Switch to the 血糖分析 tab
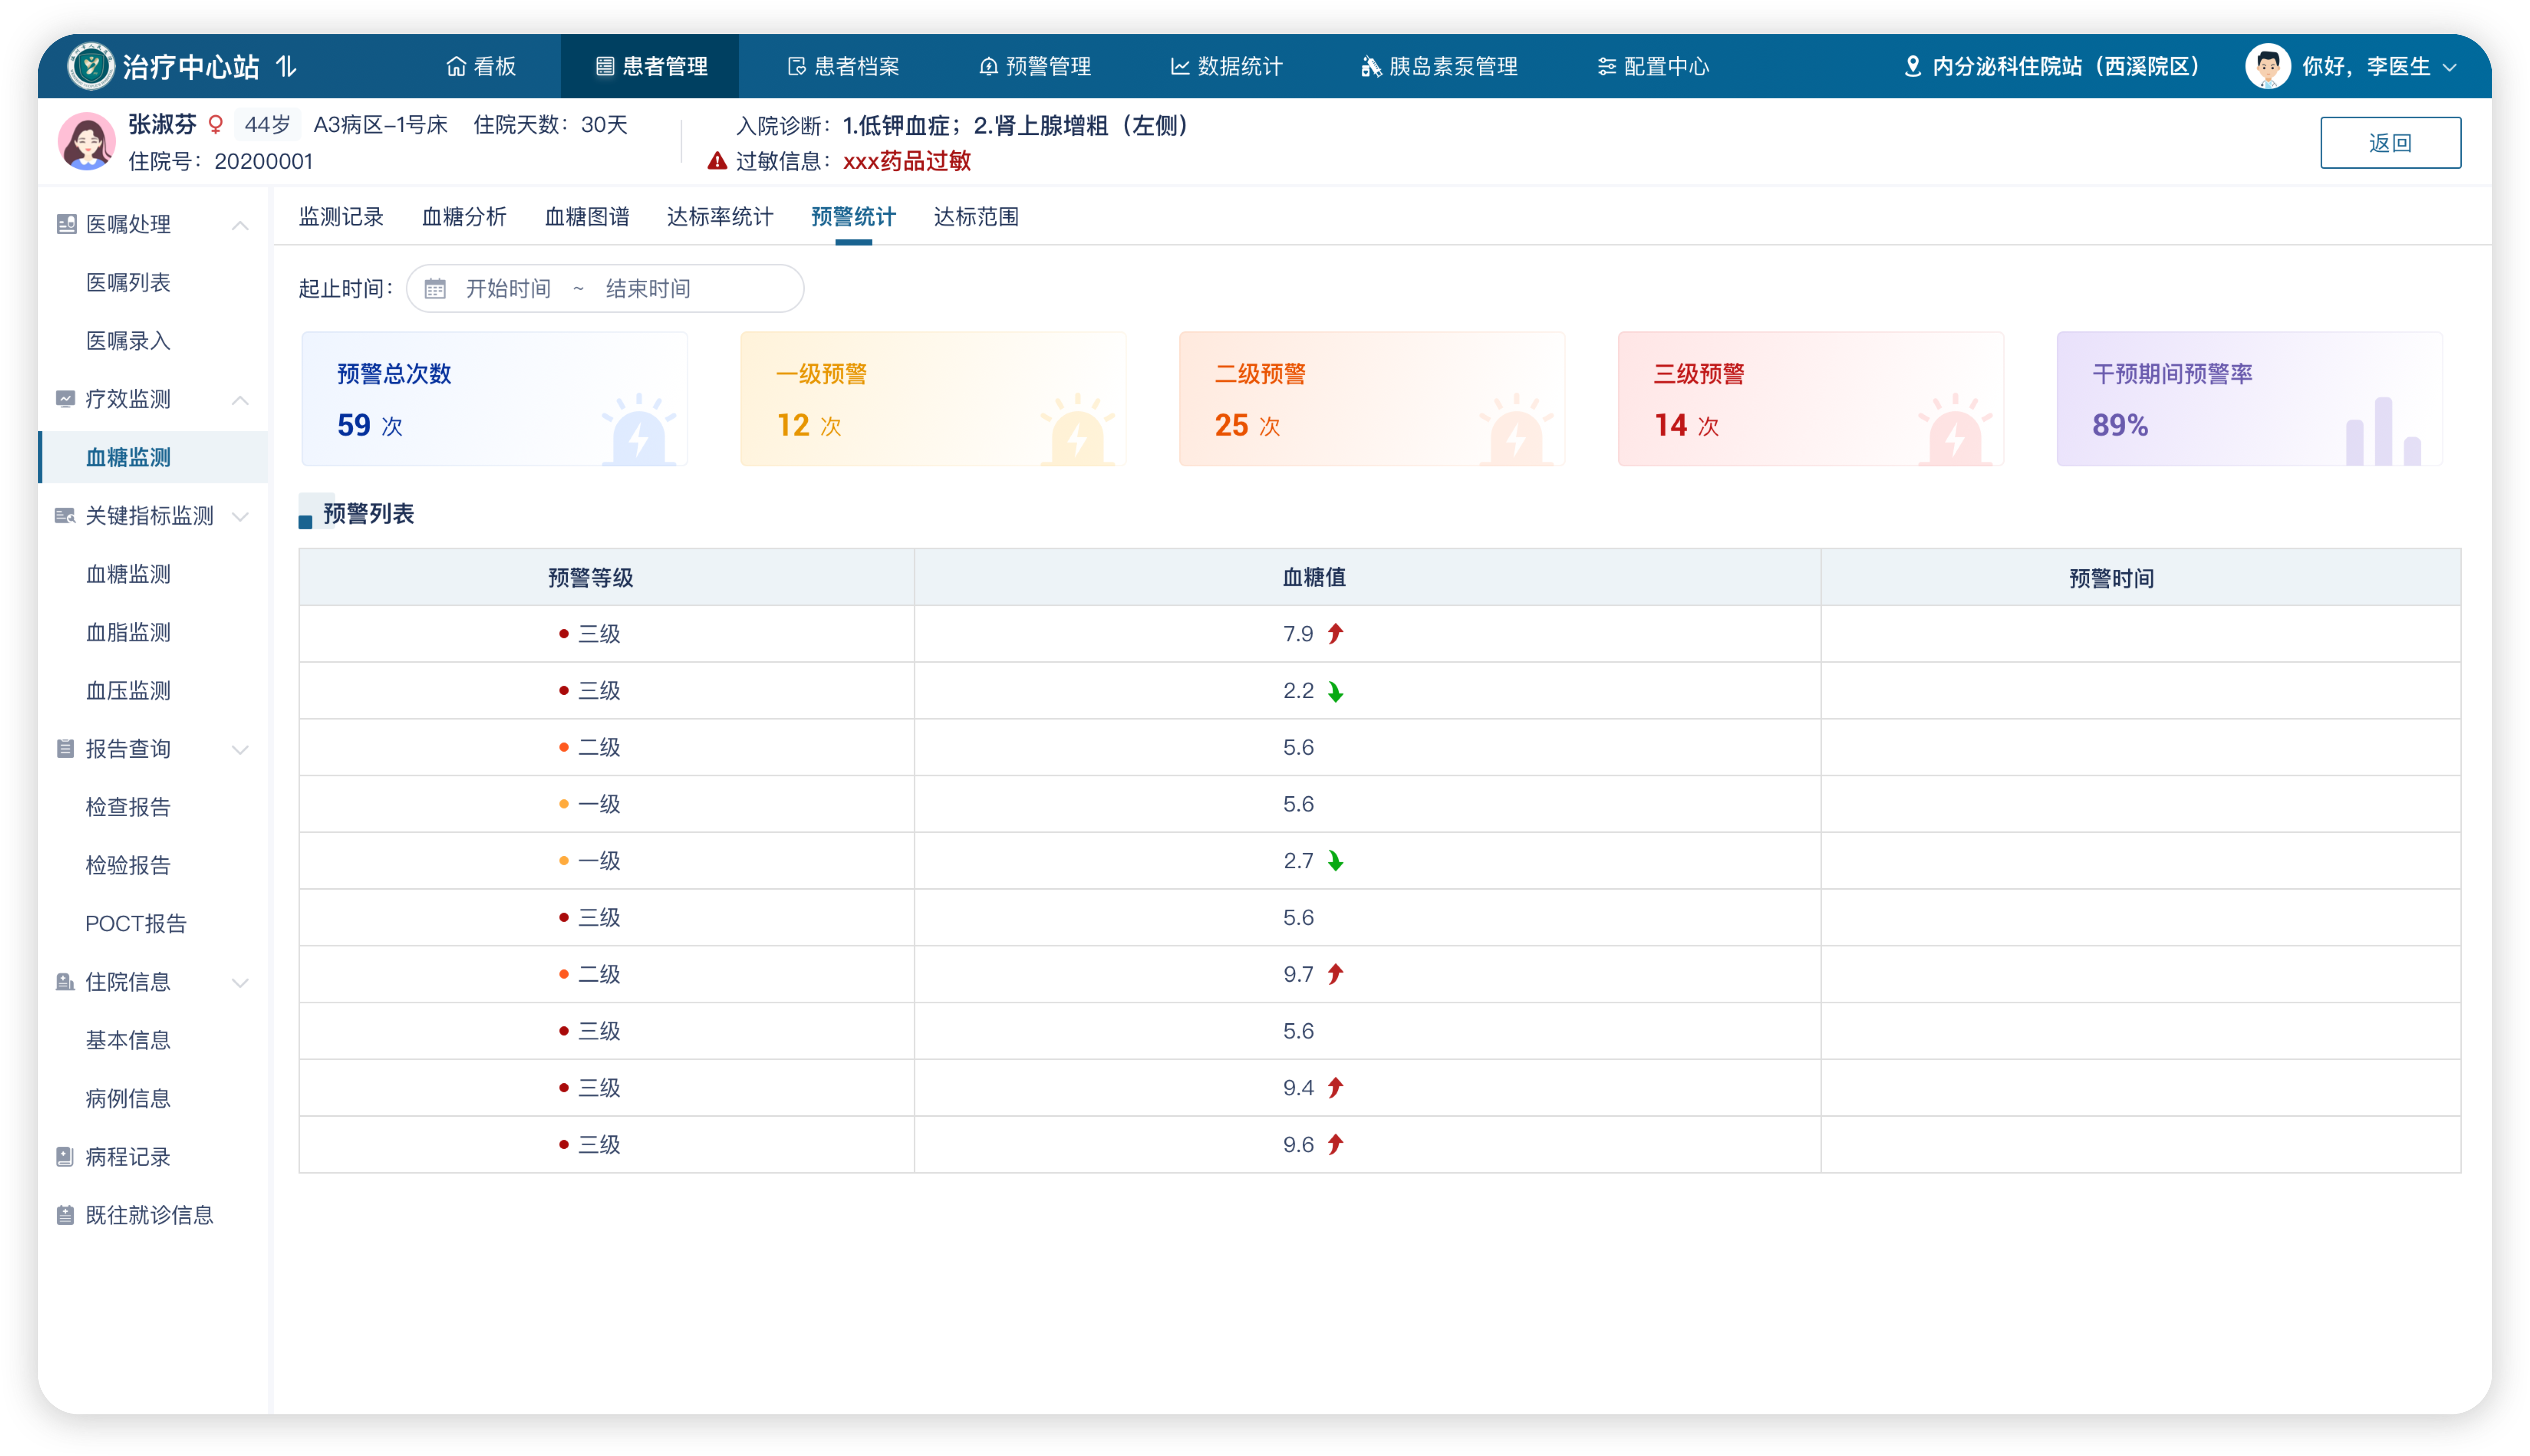 pyautogui.click(x=464, y=217)
